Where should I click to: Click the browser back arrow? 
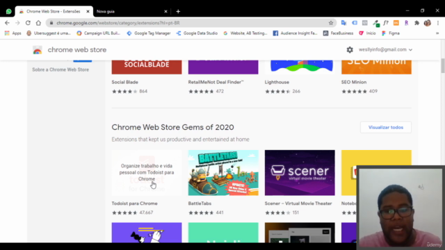tap(7, 23)
